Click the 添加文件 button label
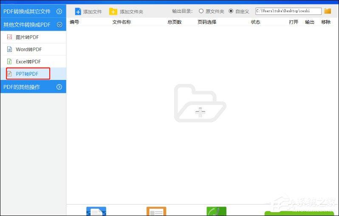The height and width of the screenshot is (216, 339). pyautogui.click(x=93, y=11)
